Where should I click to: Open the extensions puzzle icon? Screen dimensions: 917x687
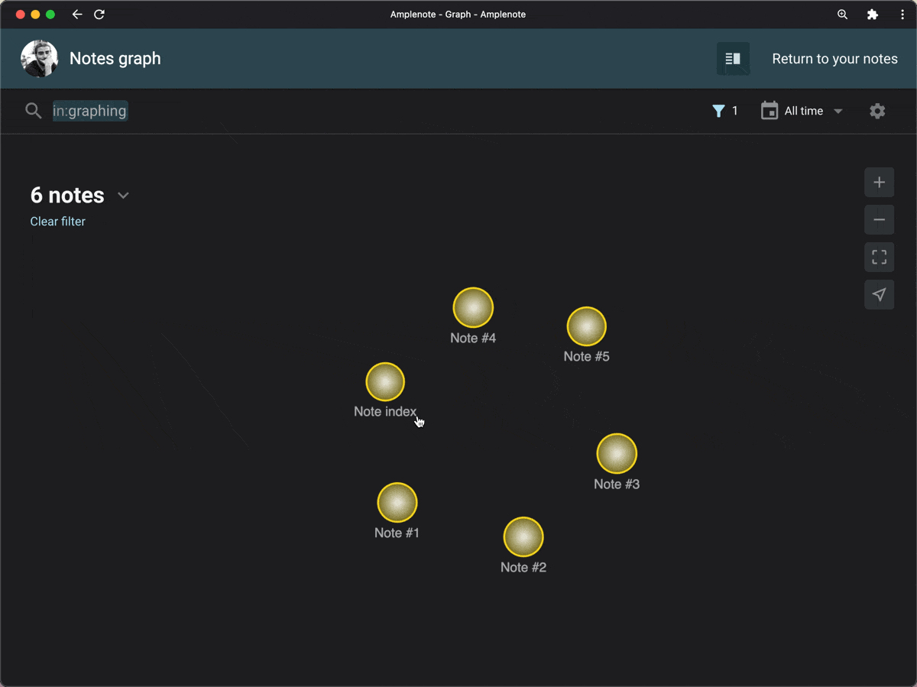coord(873,15)
